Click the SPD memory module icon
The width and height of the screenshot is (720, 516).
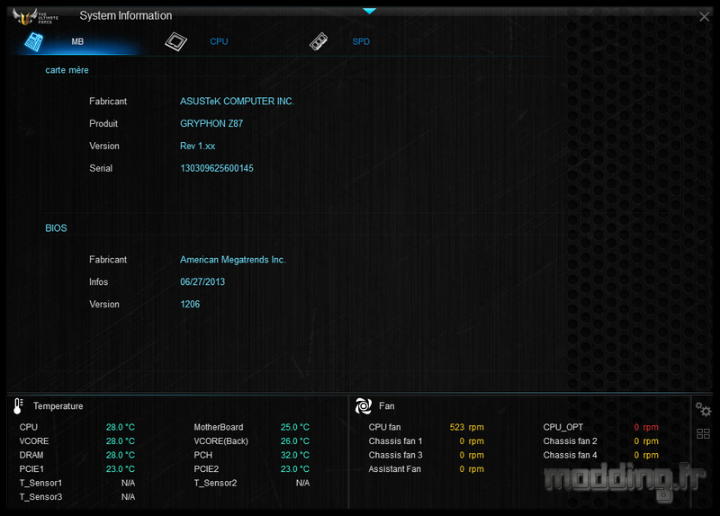click(x=319, y=41)
